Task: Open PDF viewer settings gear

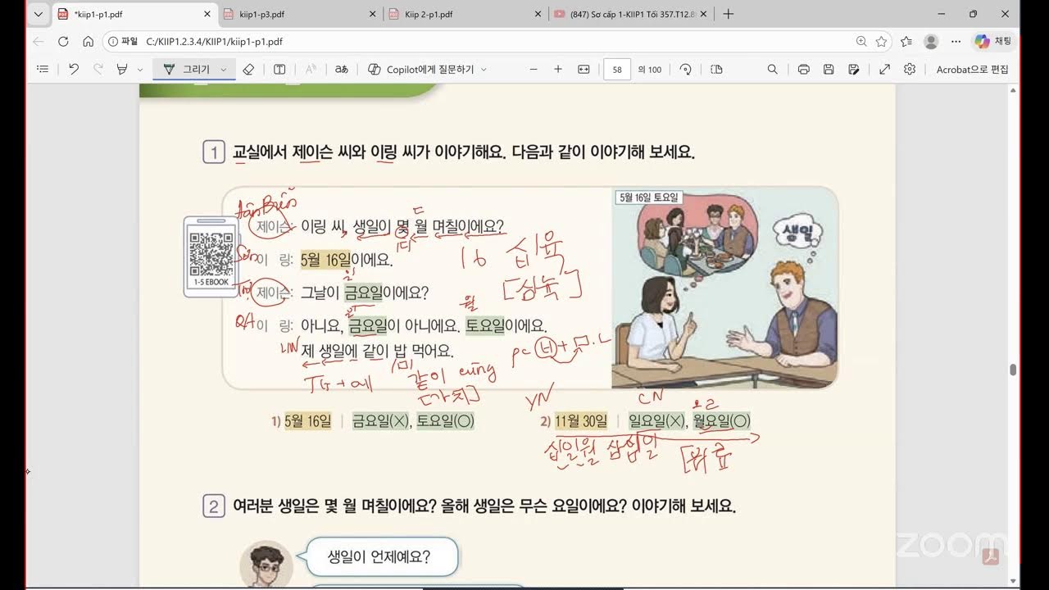Action: coord(910,70)
